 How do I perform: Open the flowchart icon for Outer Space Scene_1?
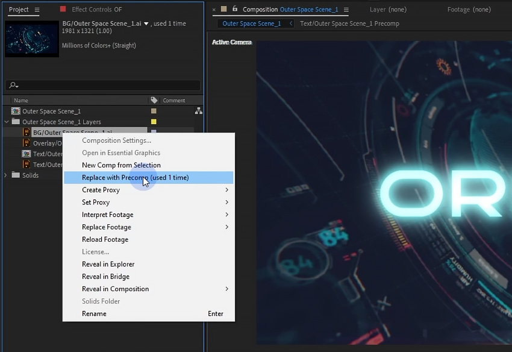pyautogui.click(x=199, y=111)
